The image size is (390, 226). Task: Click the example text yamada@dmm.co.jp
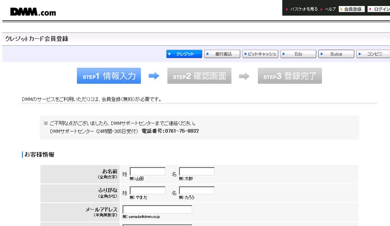144,217
